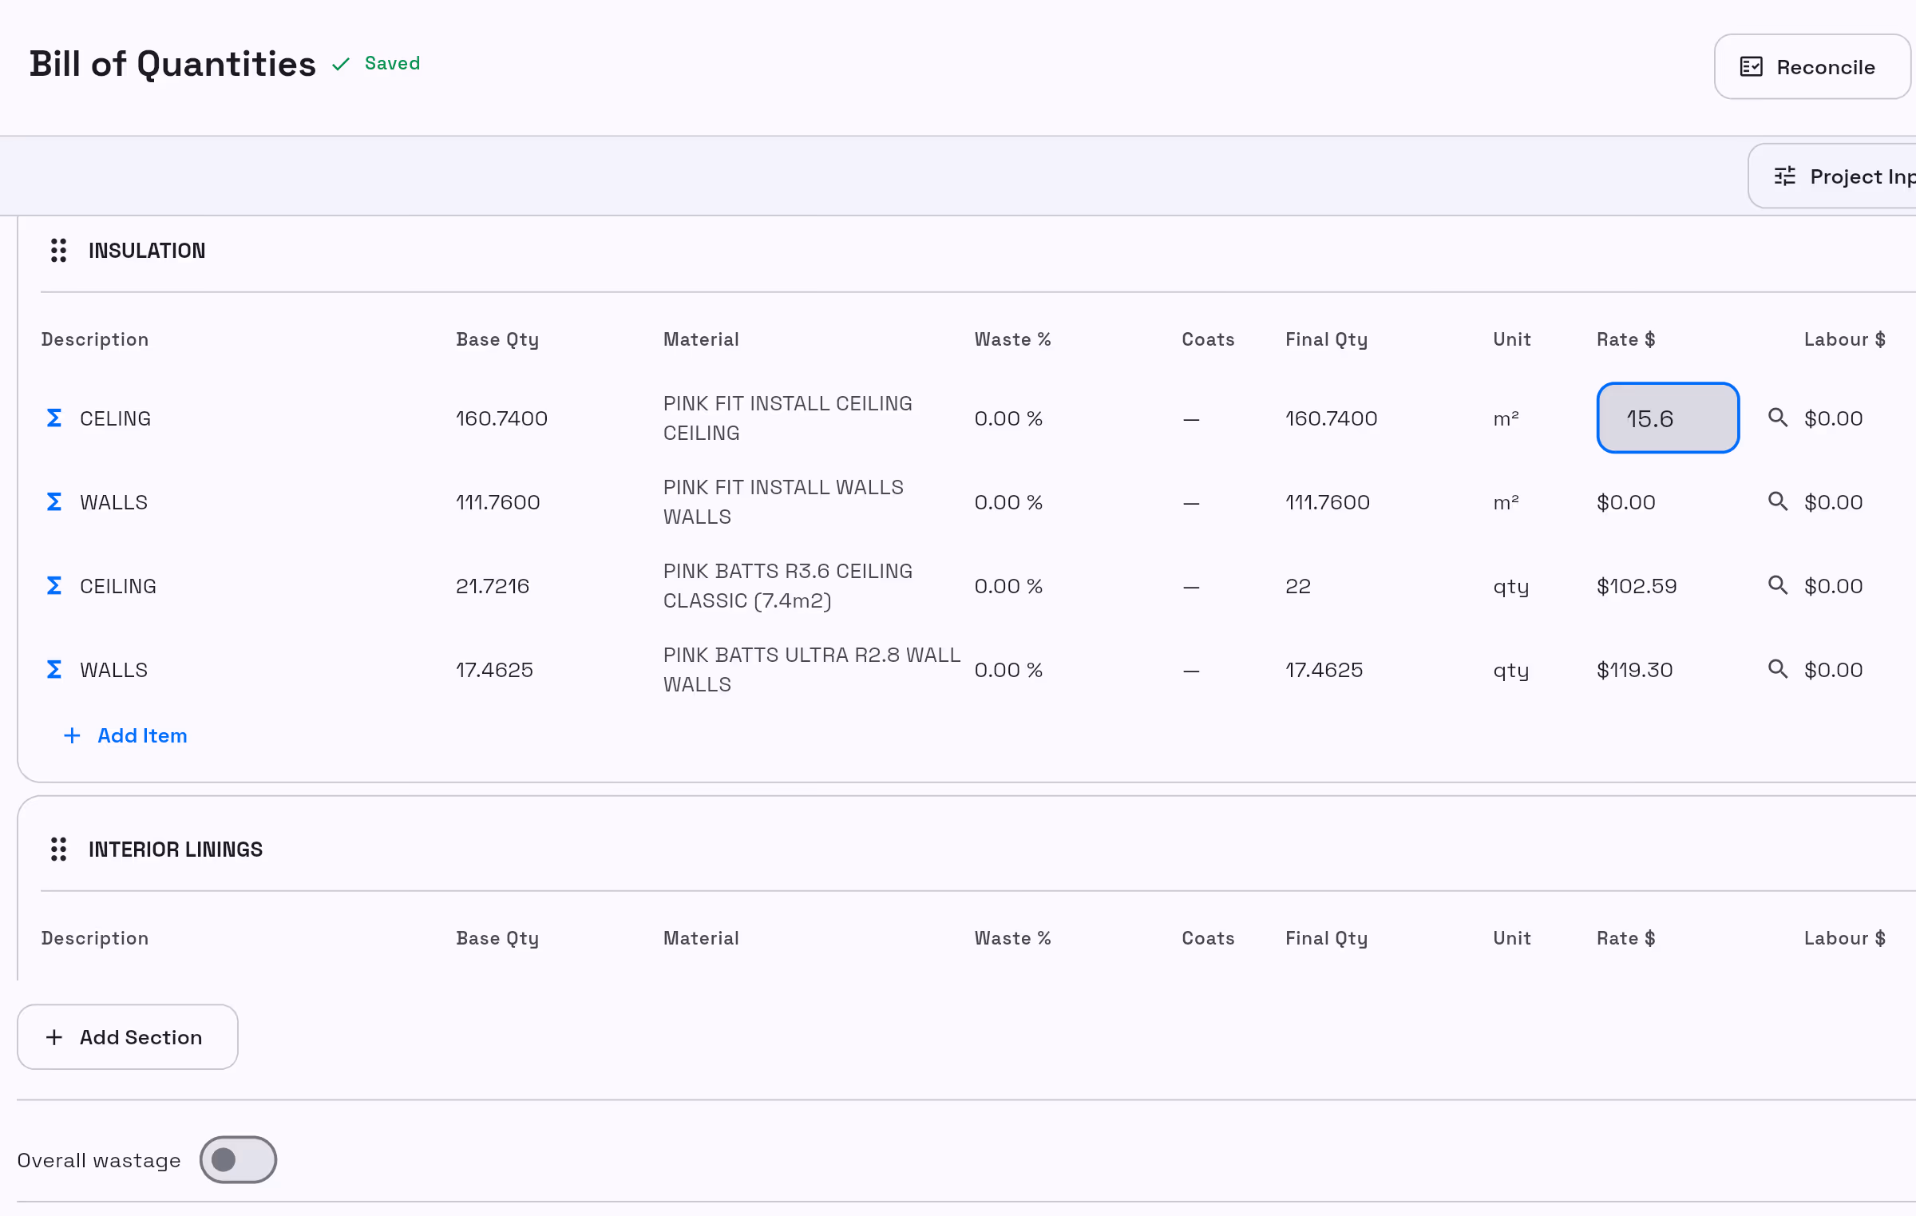The height and width of the screenshot is (1216, 1916).
Task: Select PINK FIT INSTALL CEILING material
Action: [x=787, y=418]
